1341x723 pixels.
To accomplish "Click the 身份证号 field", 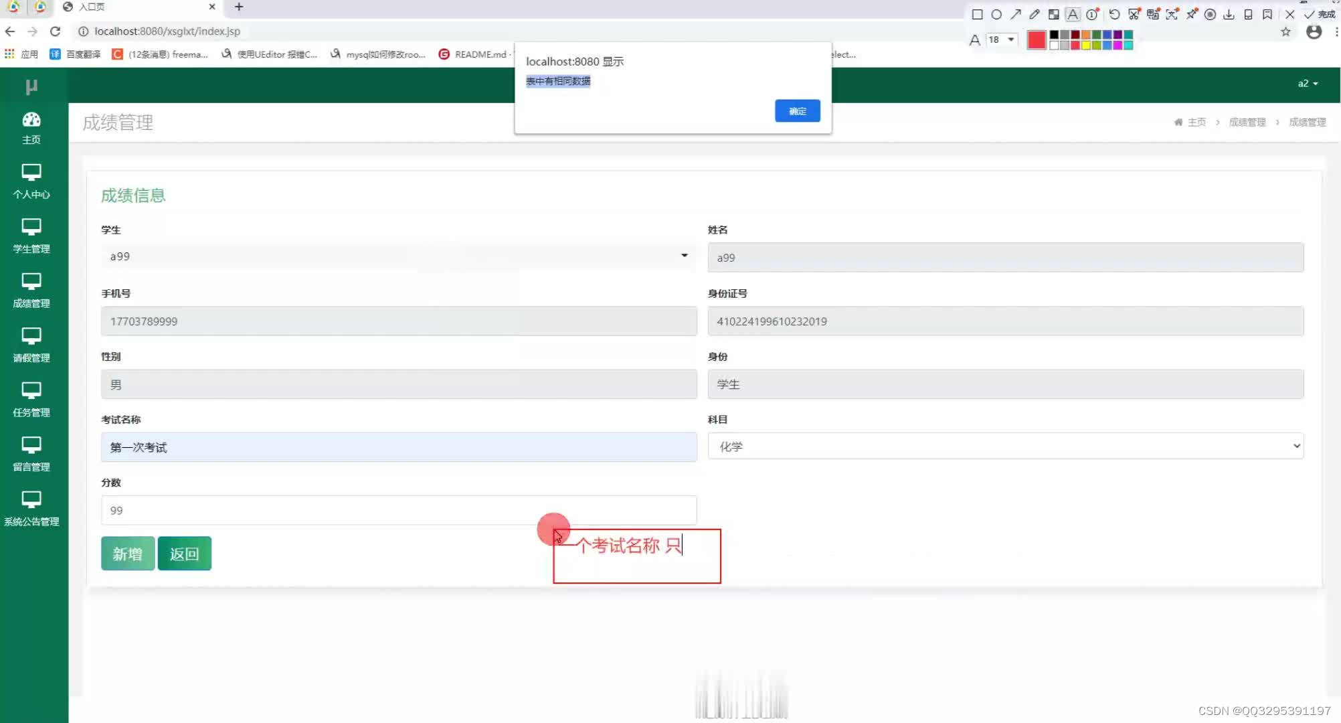I will pos(1006,321).
